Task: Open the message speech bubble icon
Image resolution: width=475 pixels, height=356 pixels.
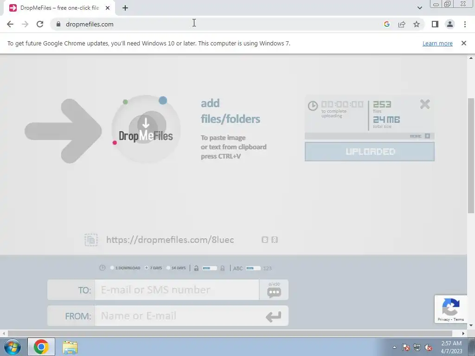Action: [274, 292]
